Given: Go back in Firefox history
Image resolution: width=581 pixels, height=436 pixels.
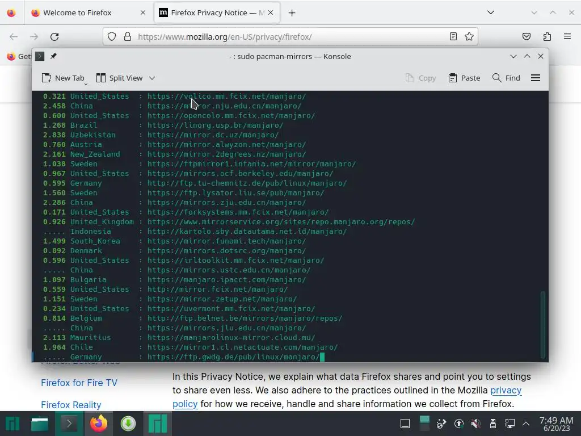Looking at the screenshot, I should 14,37.
